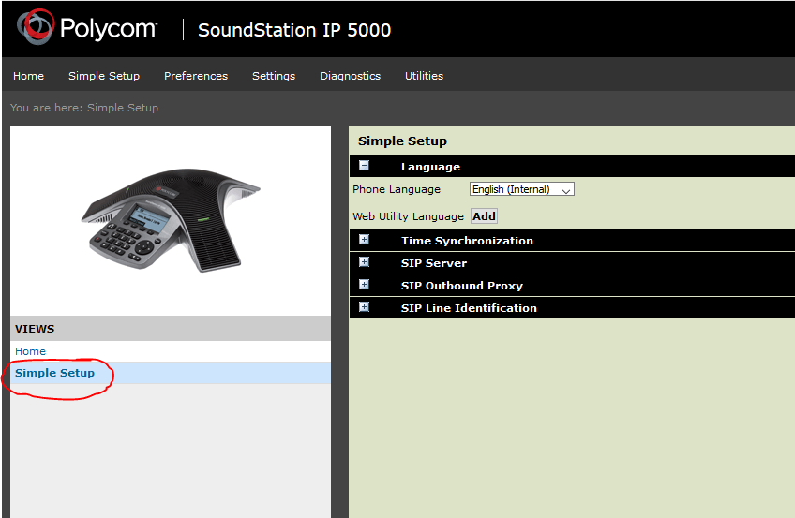Click the Add web utility language button

[484, 216]
